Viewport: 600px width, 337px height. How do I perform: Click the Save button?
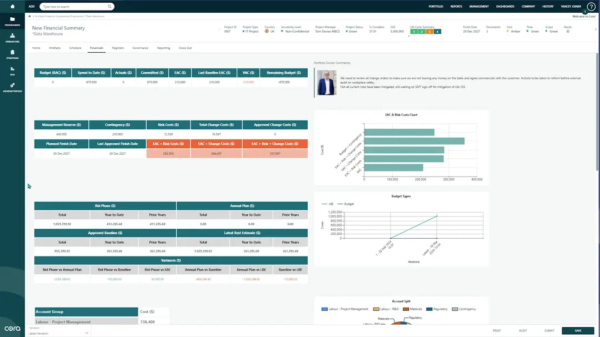click(x=578, y=331)
